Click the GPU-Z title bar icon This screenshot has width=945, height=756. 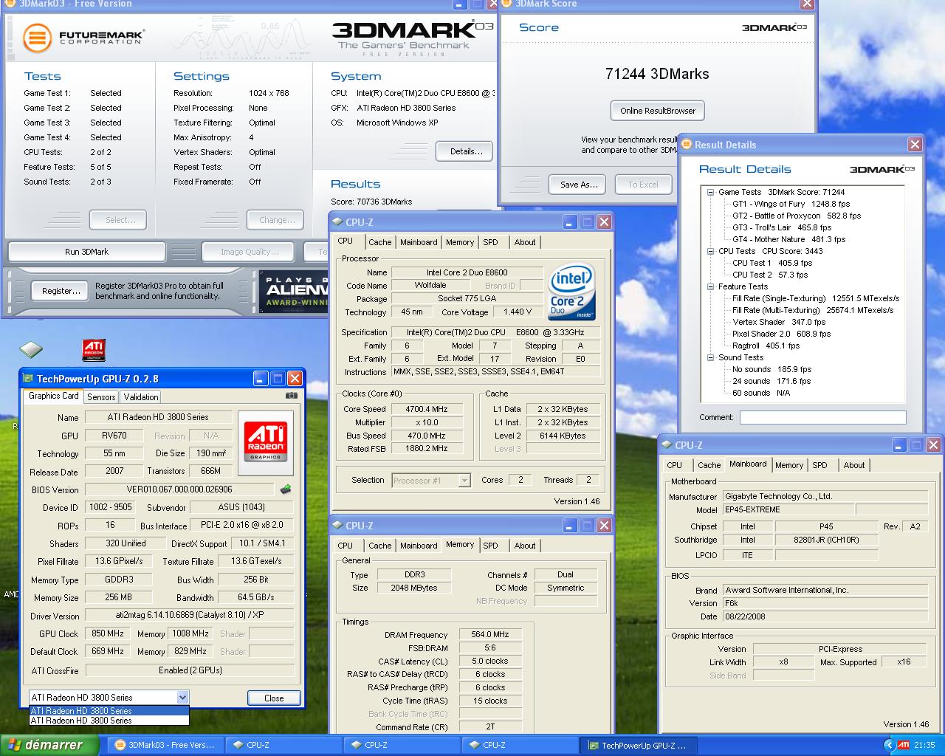28,379
